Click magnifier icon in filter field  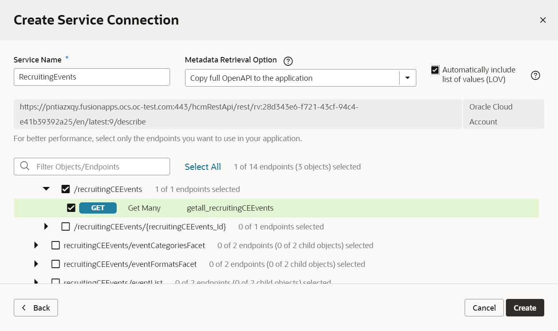[25, 166]
